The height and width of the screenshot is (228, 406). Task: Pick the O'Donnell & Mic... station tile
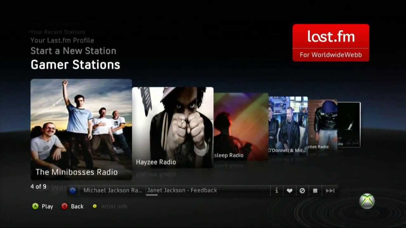[288, 126]
